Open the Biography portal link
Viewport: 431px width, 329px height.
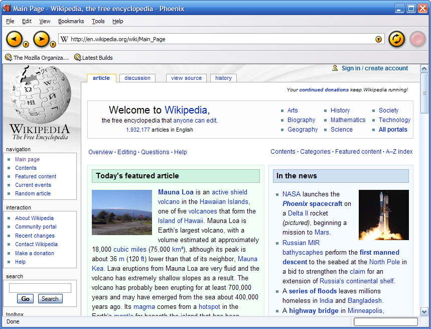pos(301,120)
